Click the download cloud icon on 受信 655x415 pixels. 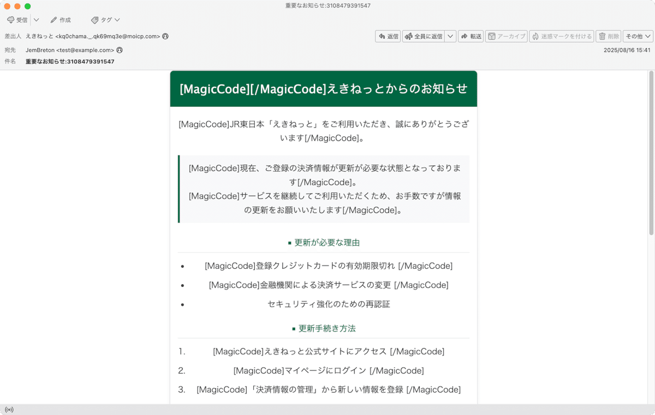[x=10, y=20]
